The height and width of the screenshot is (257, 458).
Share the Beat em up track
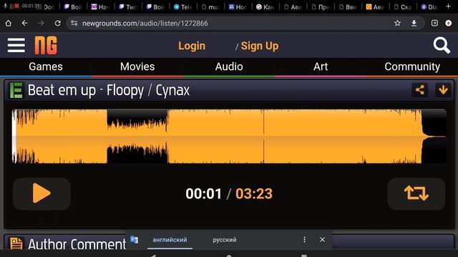[420, 90]
